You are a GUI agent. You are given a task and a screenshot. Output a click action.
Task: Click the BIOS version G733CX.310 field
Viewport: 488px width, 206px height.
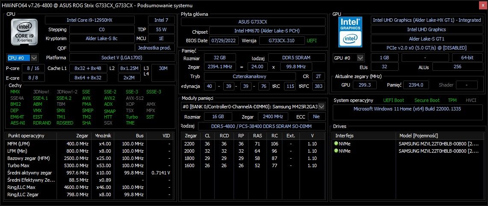click(282, 41)
